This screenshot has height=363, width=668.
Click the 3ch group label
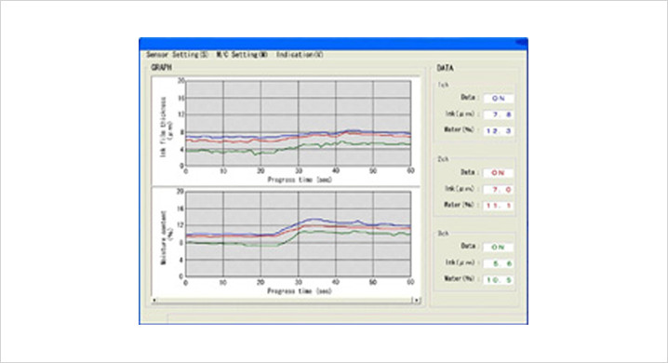coord(443,233)
